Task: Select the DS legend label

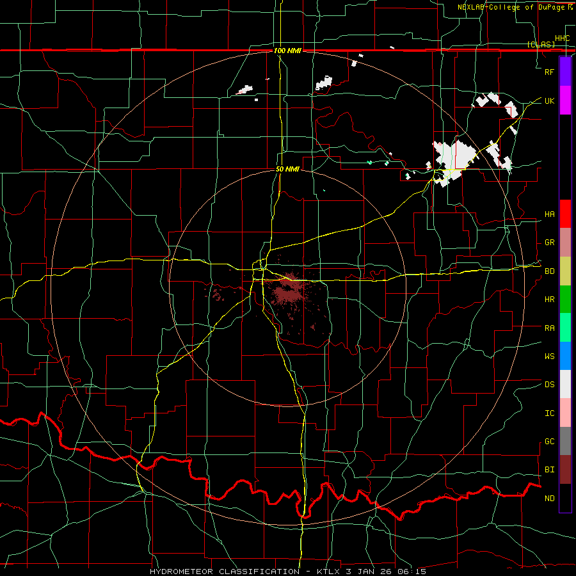Action: click(550, 385)
